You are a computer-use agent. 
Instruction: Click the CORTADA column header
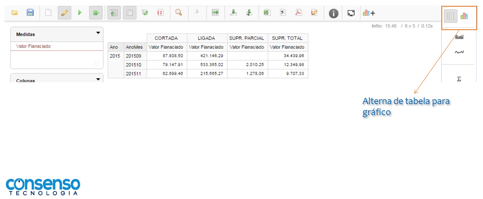click(x=166, y=38)
